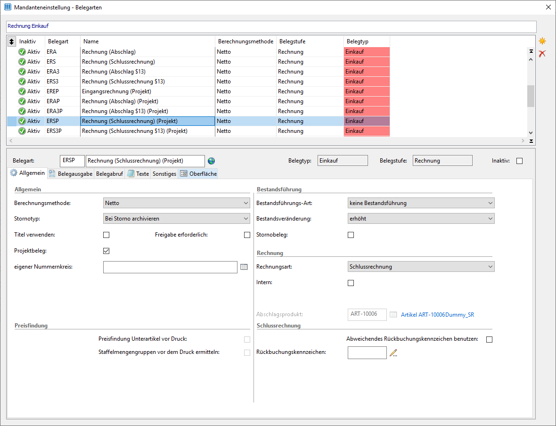Click the horizontal scrollbar right arrow of the list

click(523, 141)
